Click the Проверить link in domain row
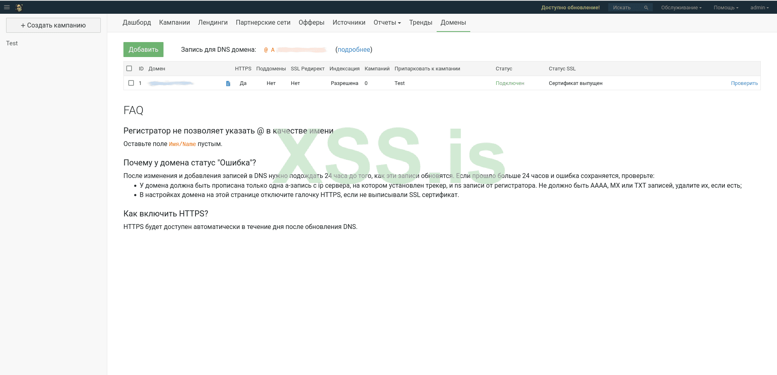The image size is (777, 375). click(744, 83)
